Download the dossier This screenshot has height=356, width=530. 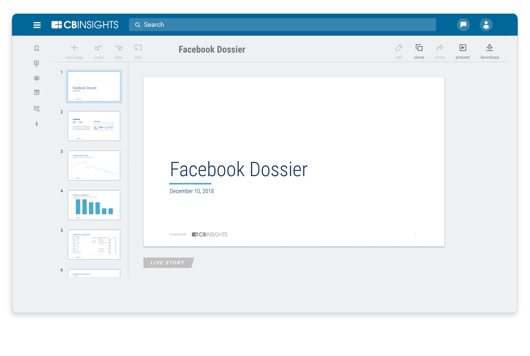tap(490, 52)
